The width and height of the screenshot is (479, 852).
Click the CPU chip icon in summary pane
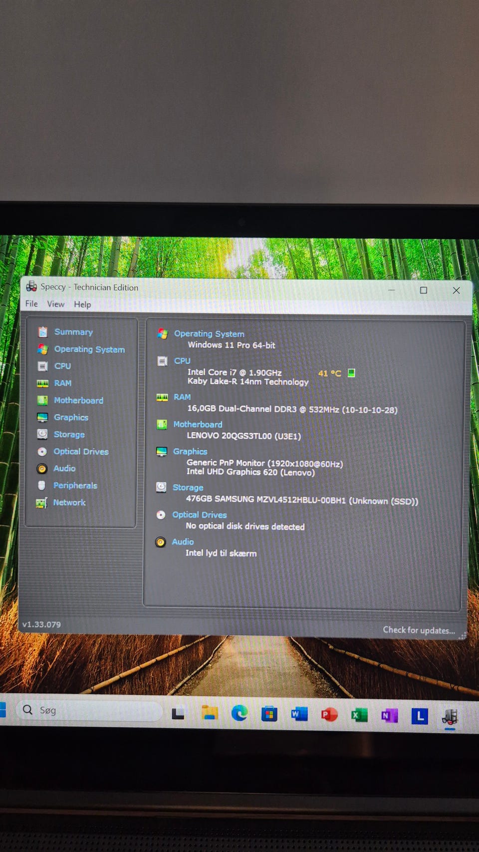coord(162,361)
